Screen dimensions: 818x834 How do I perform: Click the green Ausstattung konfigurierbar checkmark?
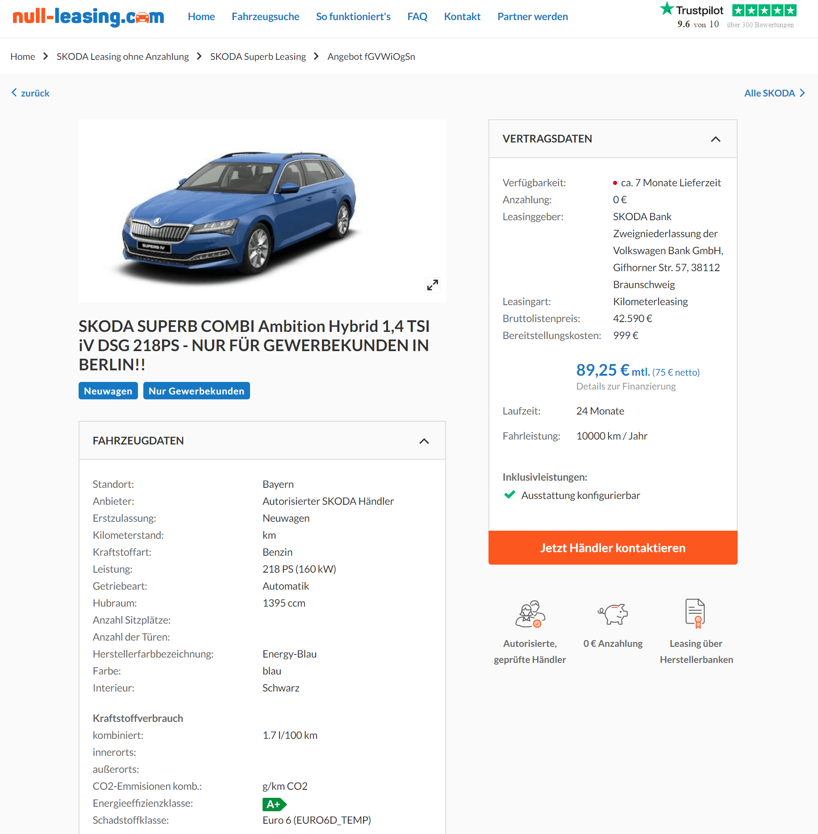pos(509,495)
